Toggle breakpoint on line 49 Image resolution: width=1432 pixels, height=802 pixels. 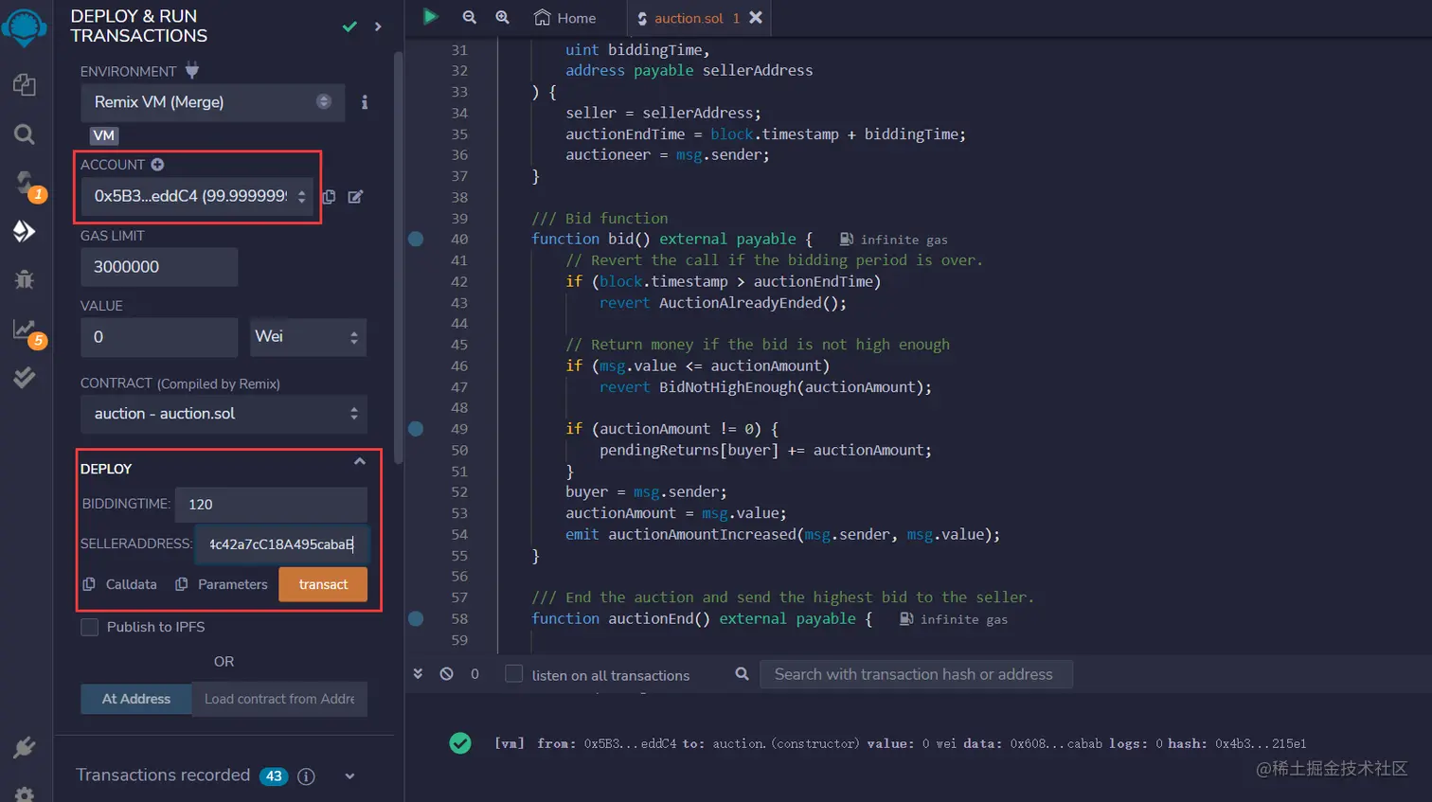point(416,429)
